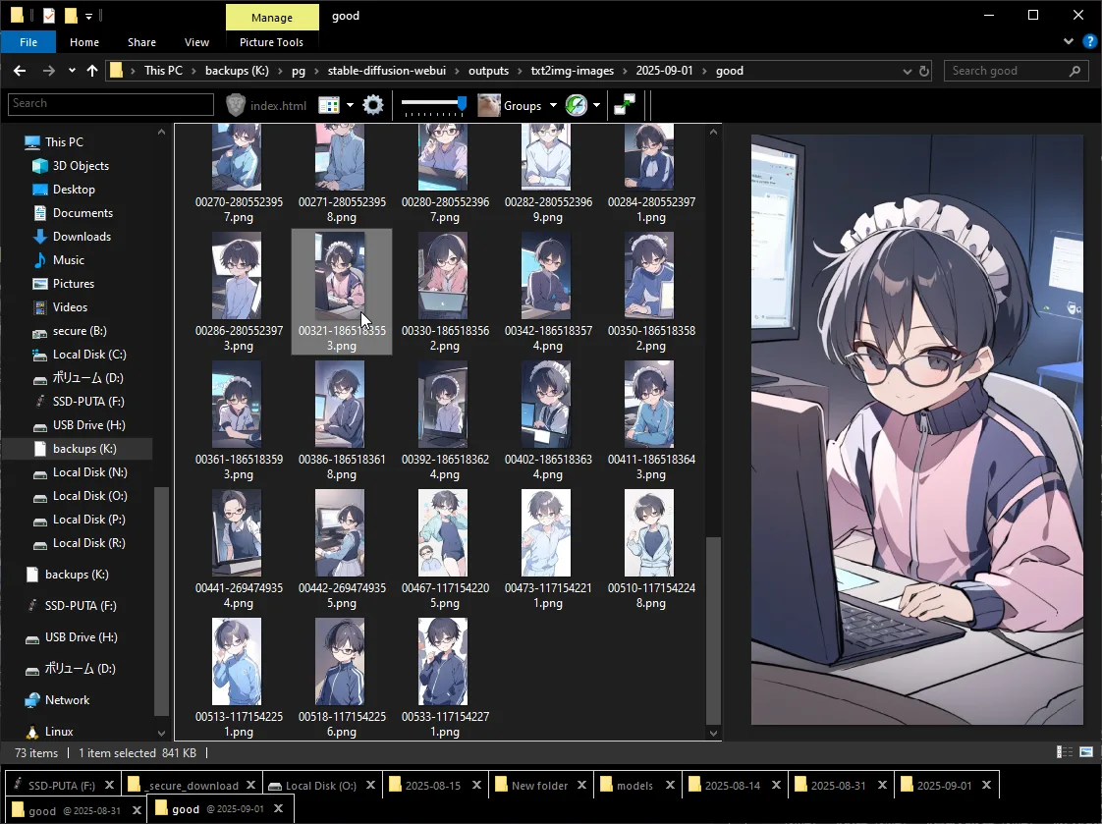This screenshot has width=1102, height=824.
Task: Switch to large thumbnails view in status bar
Action: (x=1086, y=752)
